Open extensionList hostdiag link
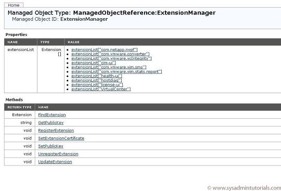Image resolution: width=281 pixels, height=191 pixels. coord(97,80)
